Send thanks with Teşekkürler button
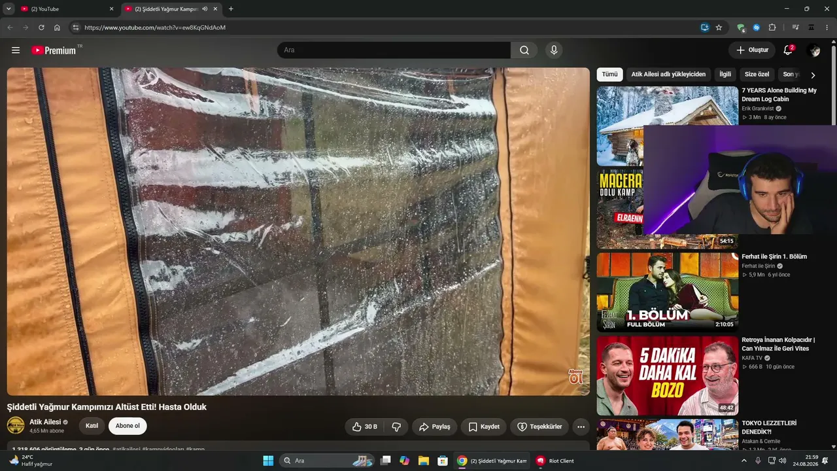 tap(539, 427)
